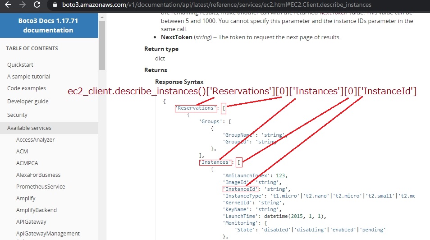Click the 'State' values line in the code
This screenshot has width=430, height=240.
pyautogui.click(x=310, y=230)
